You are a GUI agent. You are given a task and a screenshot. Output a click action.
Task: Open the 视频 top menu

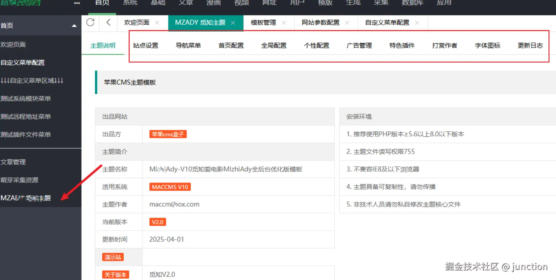click(241, 3)
